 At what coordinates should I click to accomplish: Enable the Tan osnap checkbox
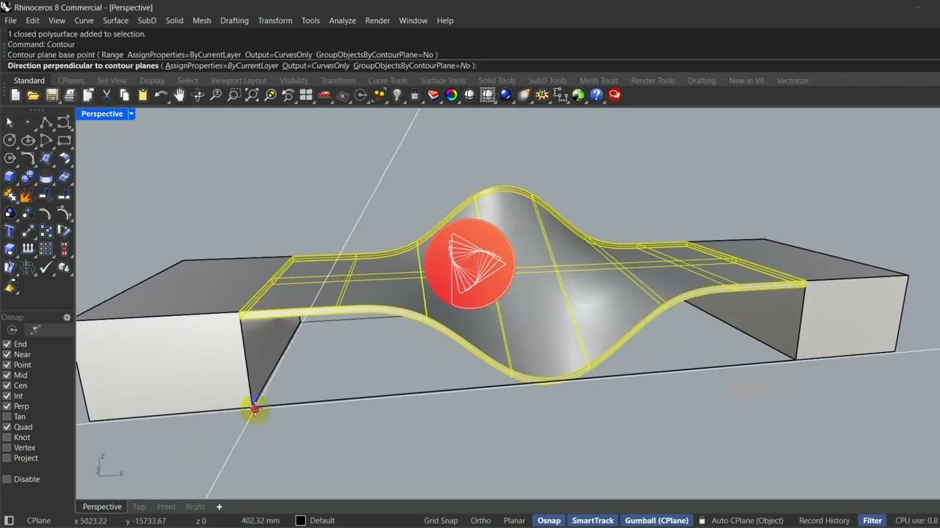tap(7, 417)
